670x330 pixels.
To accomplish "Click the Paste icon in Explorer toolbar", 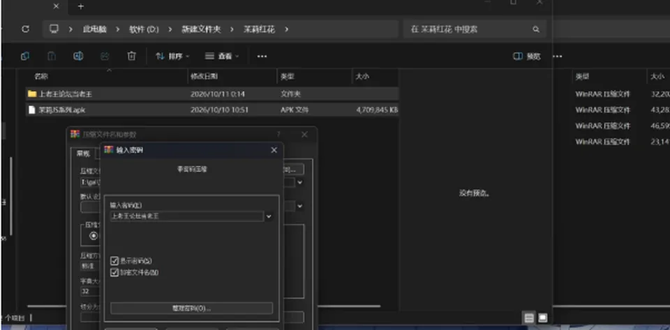I will pos(51,56).
